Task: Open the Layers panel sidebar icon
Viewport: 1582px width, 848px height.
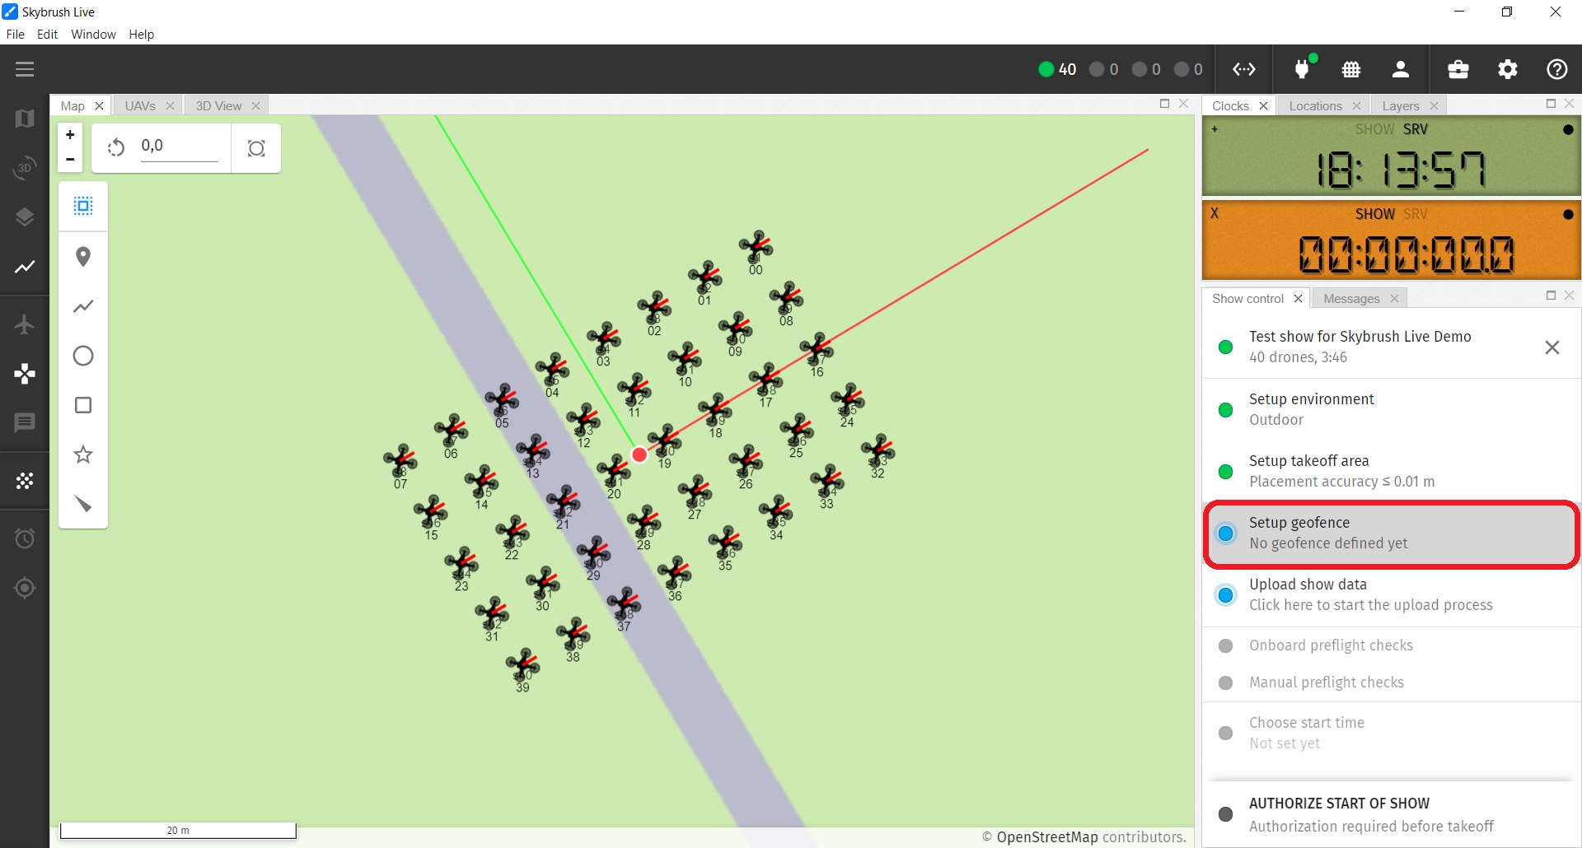Action: pyautogui.click(x=25, y=217)
